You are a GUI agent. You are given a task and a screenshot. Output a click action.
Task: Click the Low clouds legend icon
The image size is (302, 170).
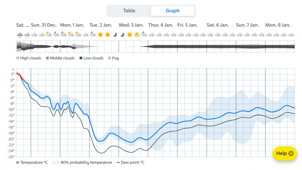click(x=81, y=58)
